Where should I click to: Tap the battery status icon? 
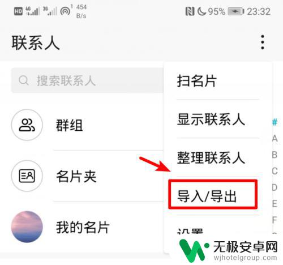point(236,11)
